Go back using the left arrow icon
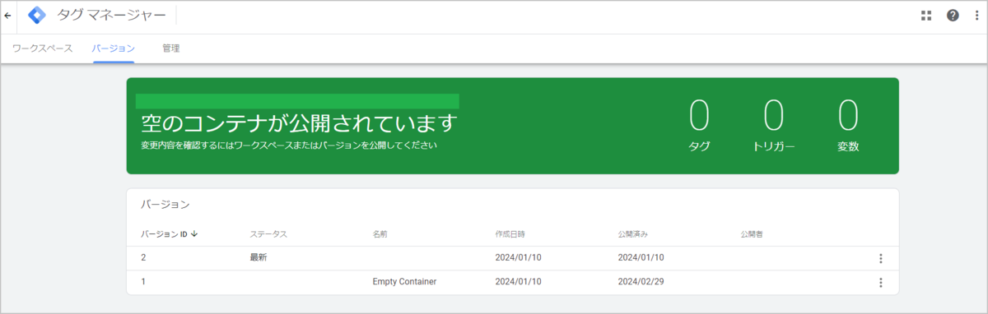988x314 pixels. coord(8,16)
